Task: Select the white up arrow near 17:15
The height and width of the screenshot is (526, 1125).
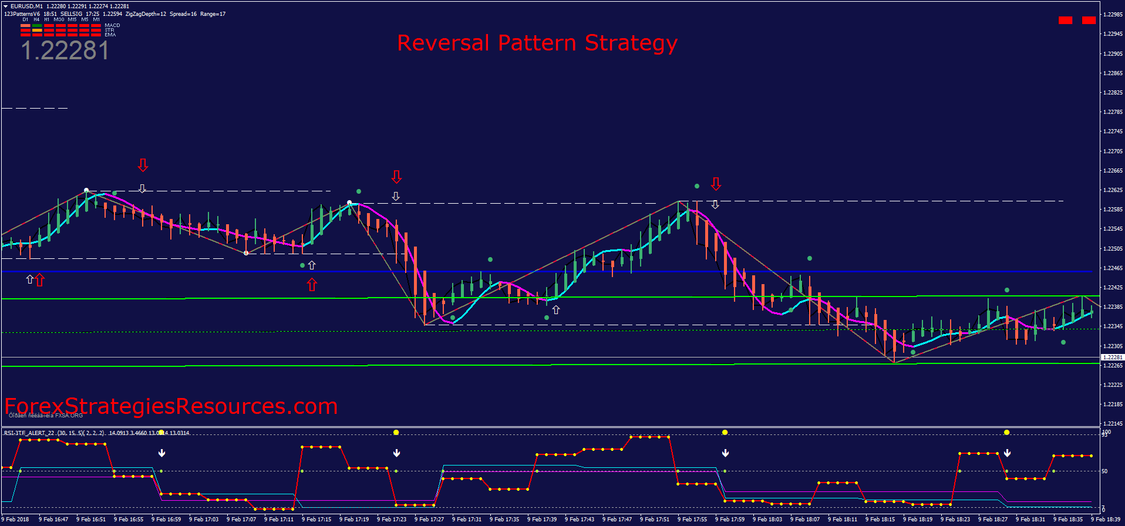Action: tap(312, 265)
